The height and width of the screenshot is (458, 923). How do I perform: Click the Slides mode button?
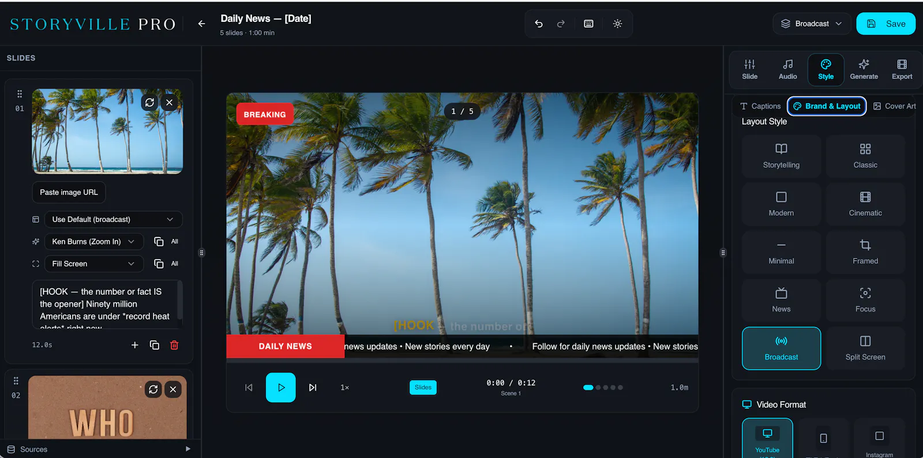423,388
